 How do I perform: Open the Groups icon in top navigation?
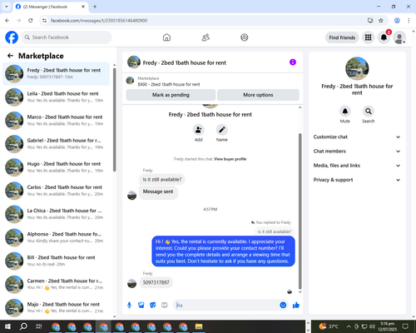245,37
